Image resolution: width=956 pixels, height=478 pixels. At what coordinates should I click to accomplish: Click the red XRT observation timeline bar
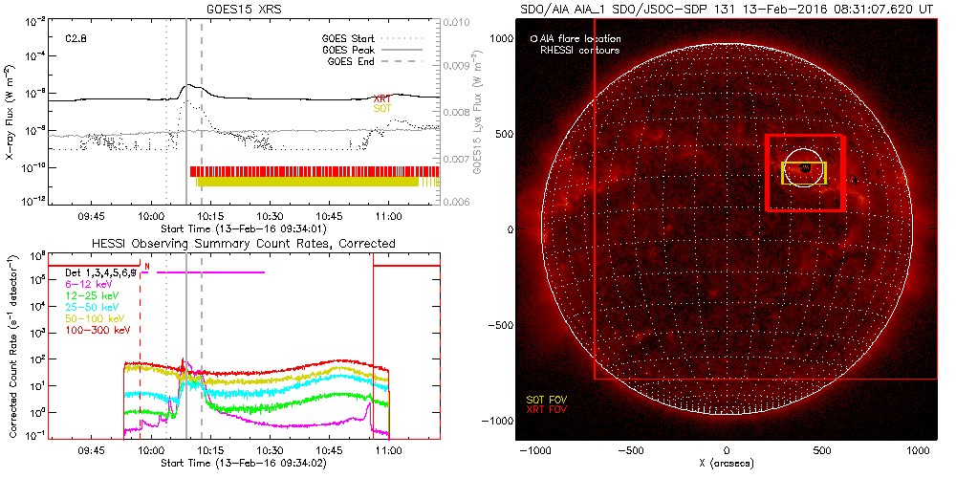point(313,171)
